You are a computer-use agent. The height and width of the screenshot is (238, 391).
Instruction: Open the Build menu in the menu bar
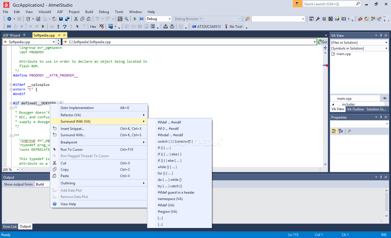click(89, 12)
